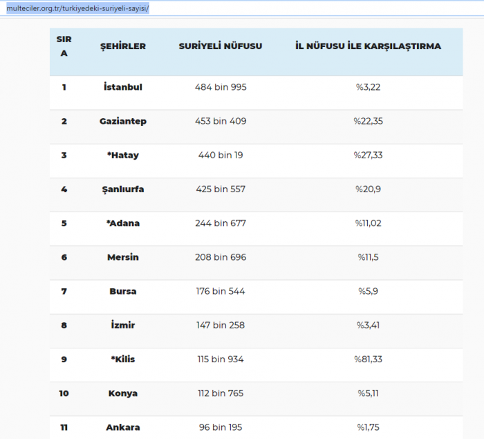The image size is (484, 439).
Task: Click the %11,5 percentage cell
Action: [x=368, y=257]
